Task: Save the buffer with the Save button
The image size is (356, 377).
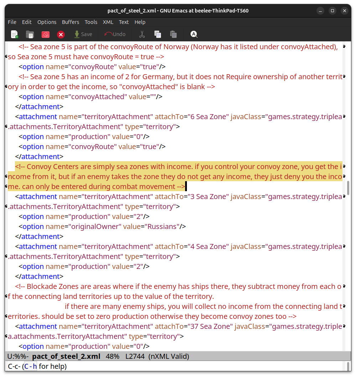Action: pyautogui.click(x=83, y=34)
